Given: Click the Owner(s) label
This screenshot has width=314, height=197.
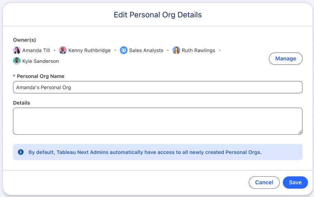Looking at the screenshot, I should click(x=24, y=40).
